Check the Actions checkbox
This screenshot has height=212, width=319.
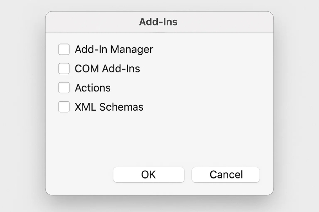coord(64,88)
